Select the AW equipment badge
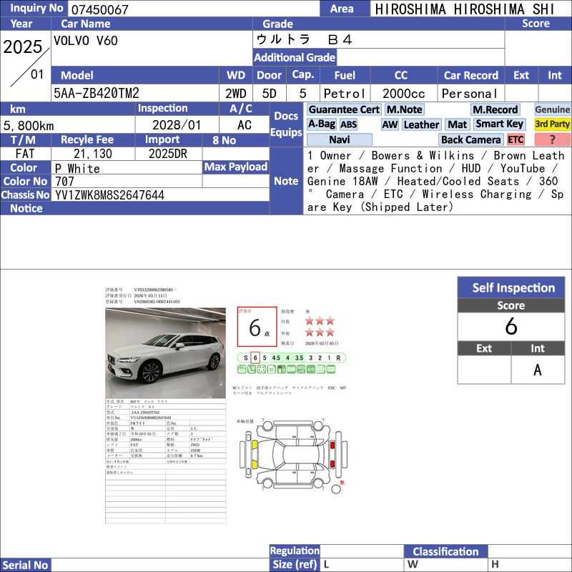 390,124
